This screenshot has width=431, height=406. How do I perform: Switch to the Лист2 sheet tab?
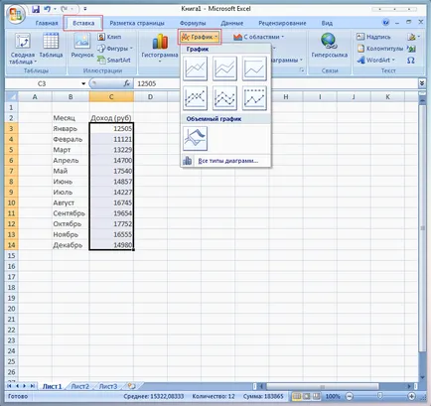coord(80,386)
